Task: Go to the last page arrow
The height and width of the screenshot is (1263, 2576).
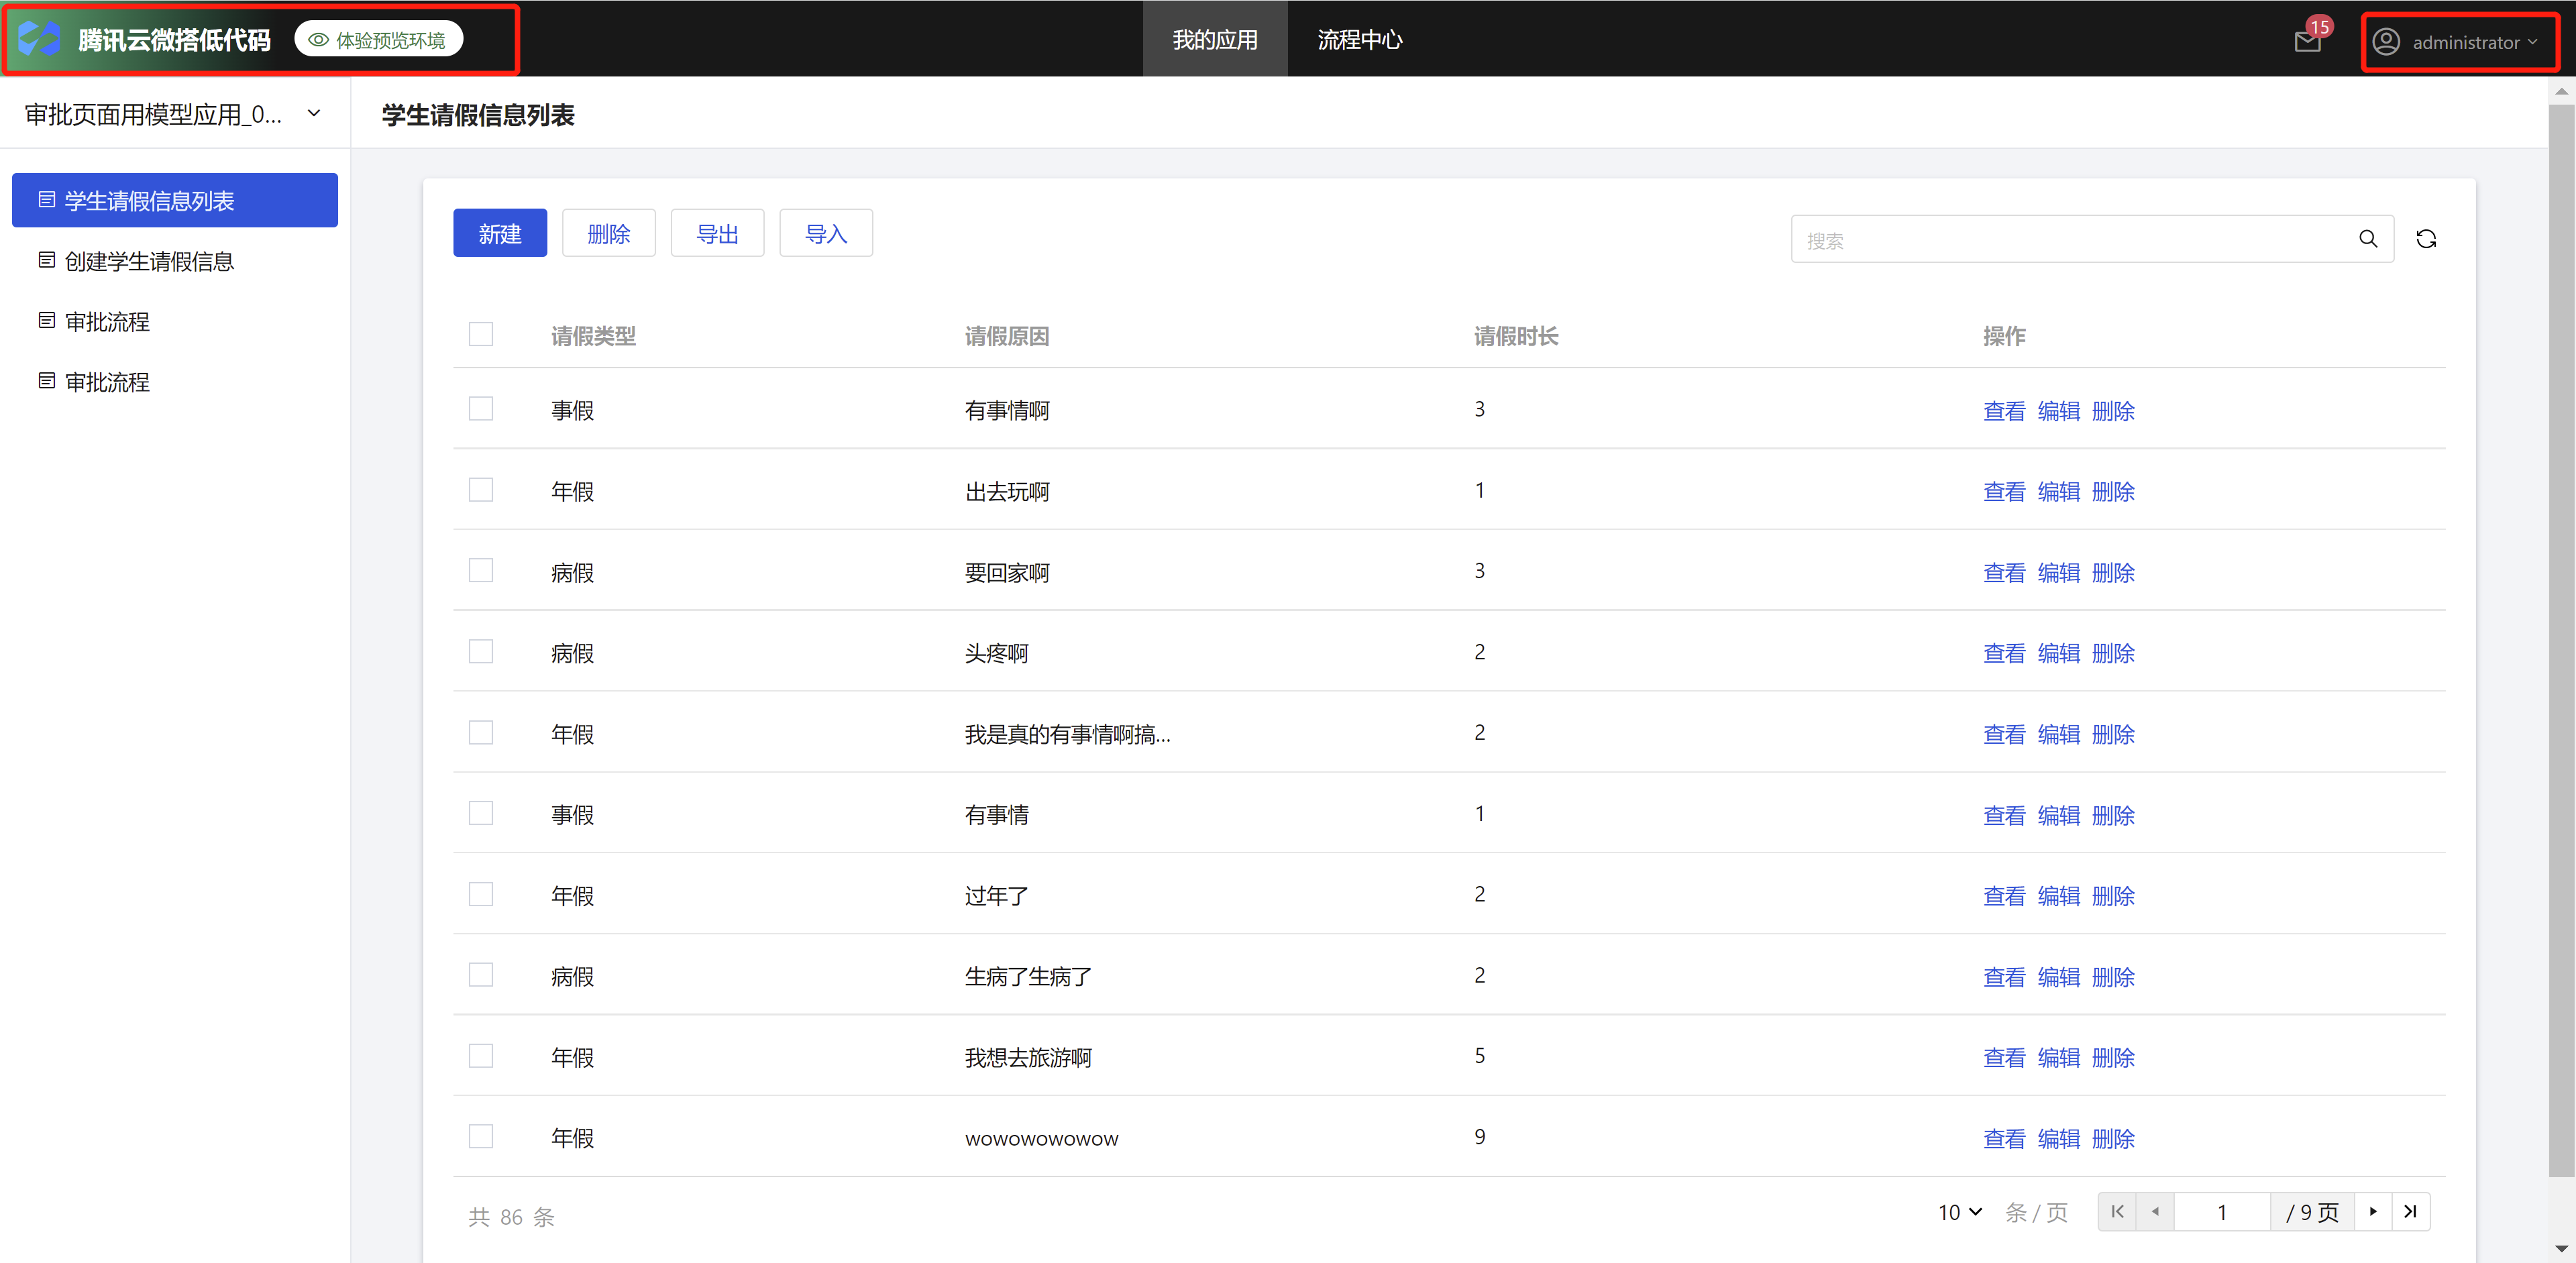Action: click(x=2410, y=1212)
